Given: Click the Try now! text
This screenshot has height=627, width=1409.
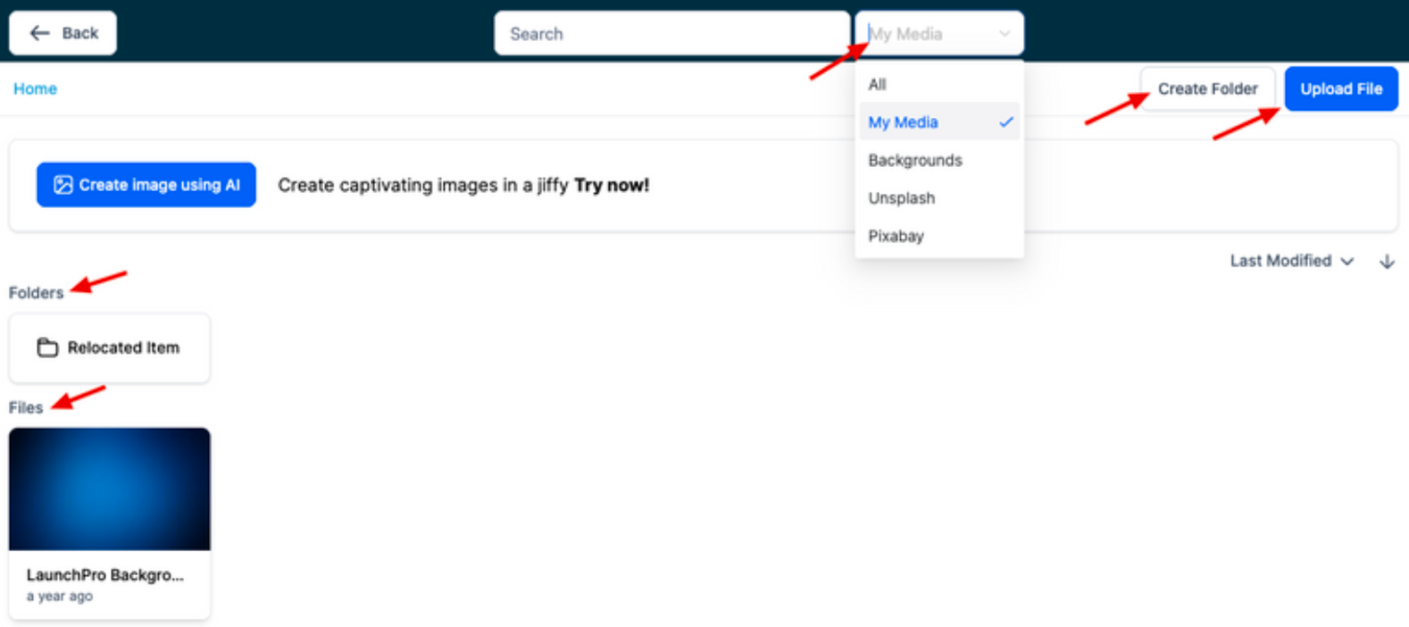Looking at the screenshot, I should 612,185.
